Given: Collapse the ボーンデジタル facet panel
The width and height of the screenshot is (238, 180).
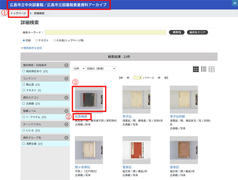Looking at the screenshot, I should [66, 124].
